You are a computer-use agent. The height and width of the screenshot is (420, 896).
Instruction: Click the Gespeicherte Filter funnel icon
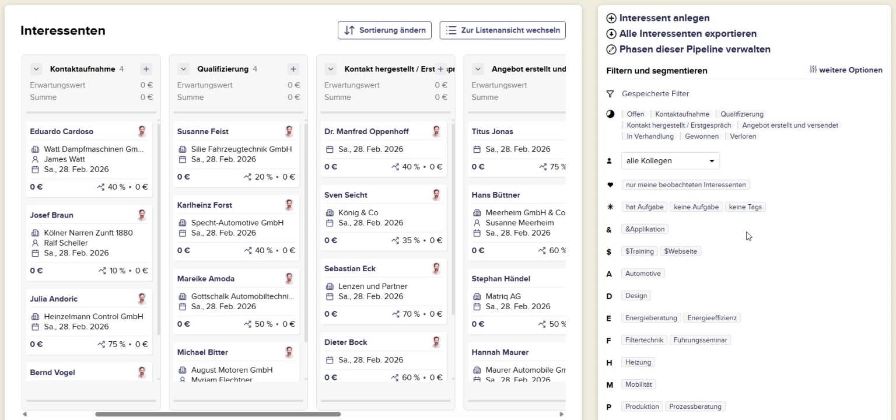tap(610, 94)
